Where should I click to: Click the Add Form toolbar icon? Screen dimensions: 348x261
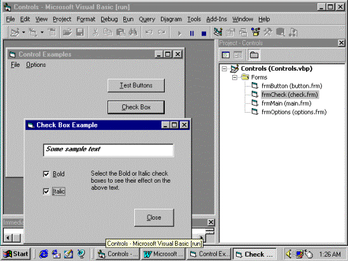click(33, 32)
